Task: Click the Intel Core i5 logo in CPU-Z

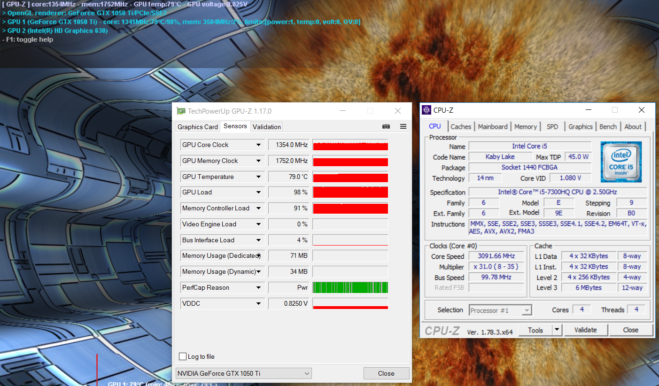Action: (621, 162)
